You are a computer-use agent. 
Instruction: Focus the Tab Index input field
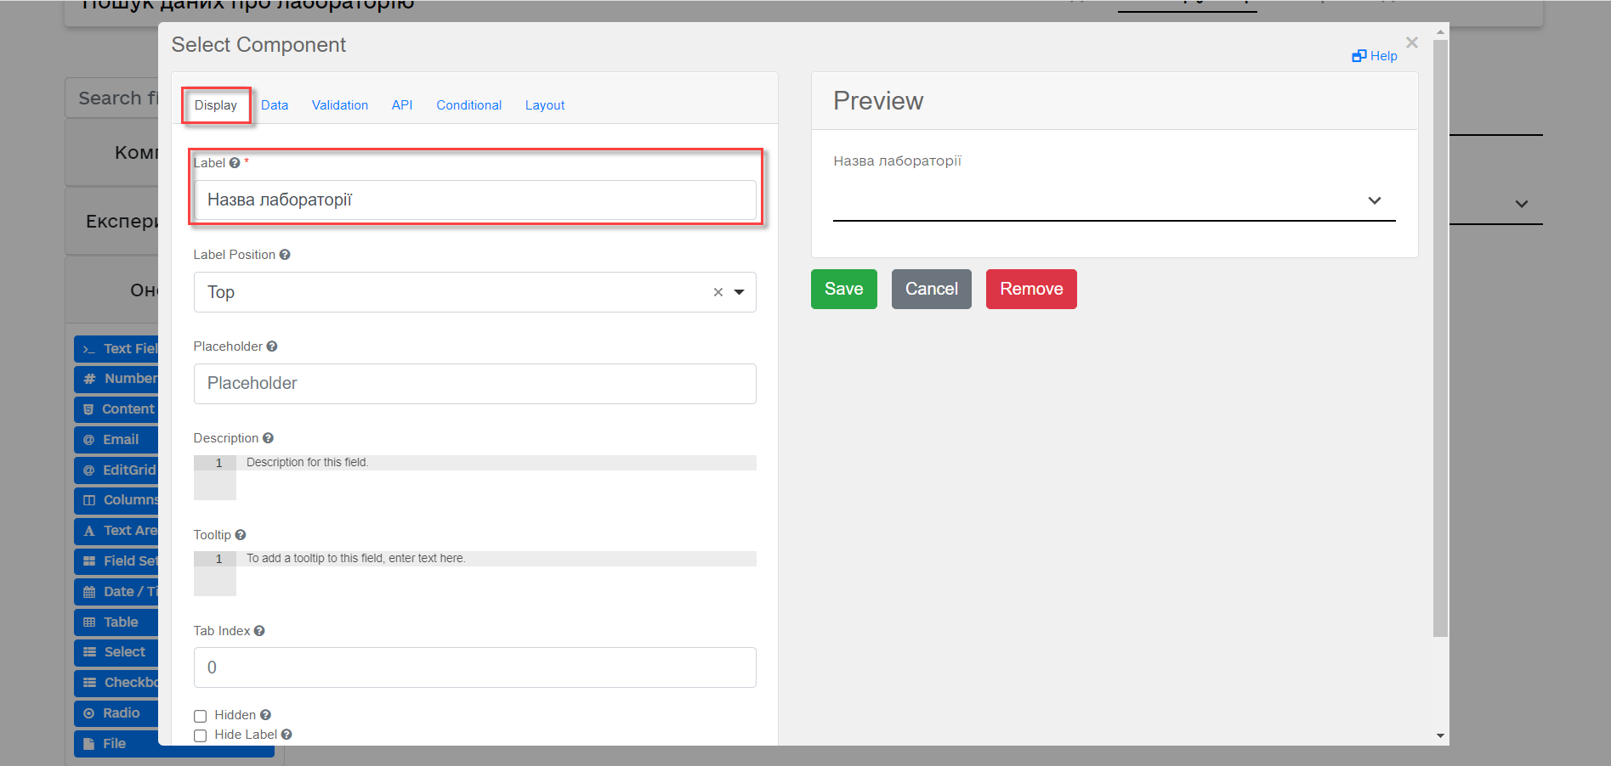pos(475,667)
